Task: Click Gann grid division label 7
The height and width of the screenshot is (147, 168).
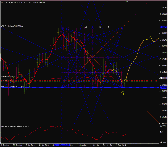Action: click(x=117, y=27)
